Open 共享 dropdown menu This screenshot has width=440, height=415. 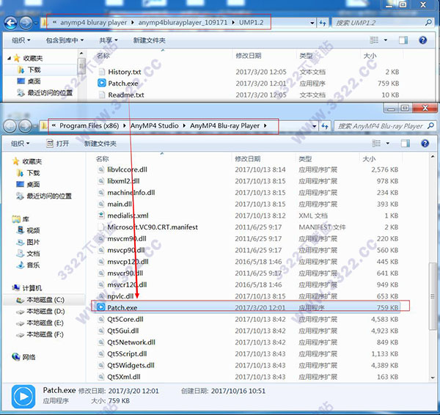click(109, 40)
